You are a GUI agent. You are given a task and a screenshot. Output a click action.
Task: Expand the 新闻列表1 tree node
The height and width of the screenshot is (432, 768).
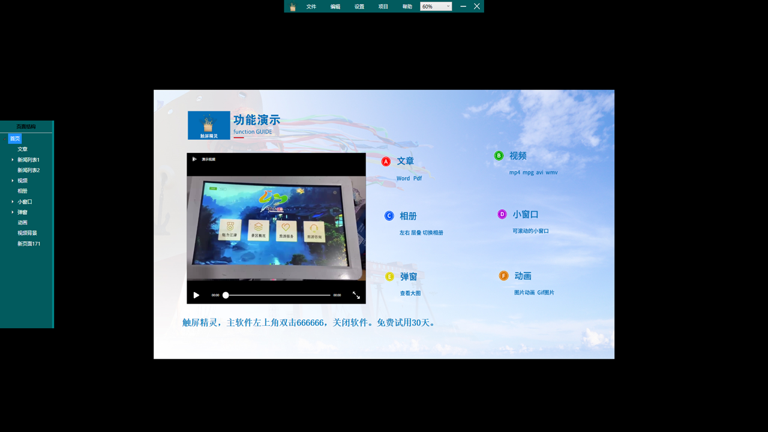click(x=13, y=160)
